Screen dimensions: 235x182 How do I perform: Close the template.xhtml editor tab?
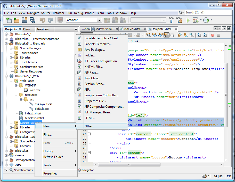[x=176, y=29]
